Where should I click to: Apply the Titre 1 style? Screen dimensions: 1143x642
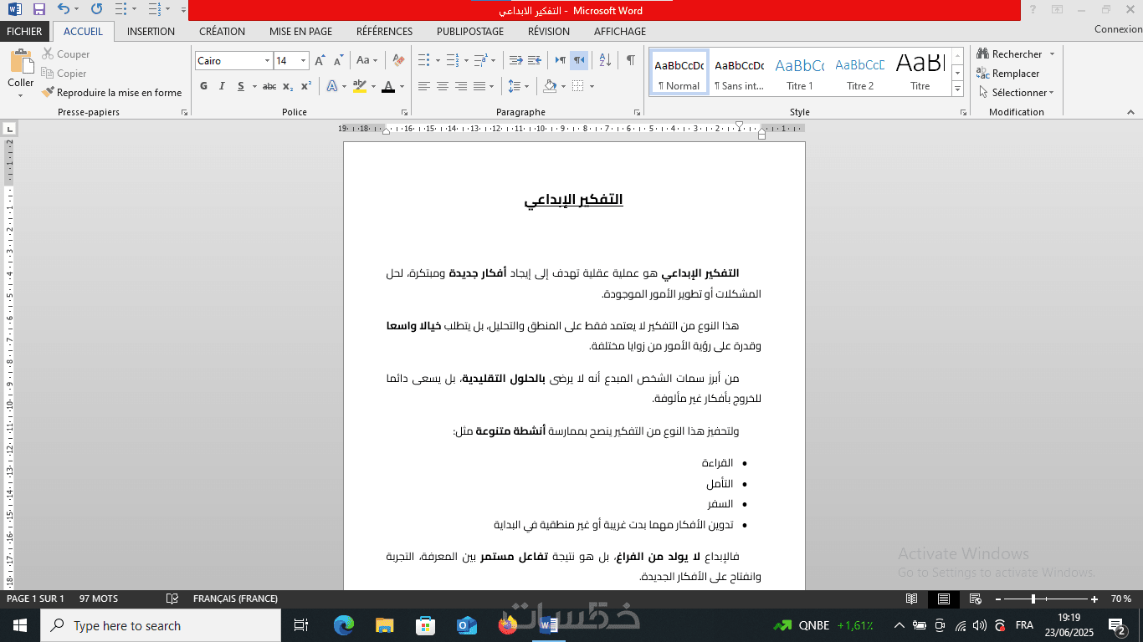tap(799, 72)
